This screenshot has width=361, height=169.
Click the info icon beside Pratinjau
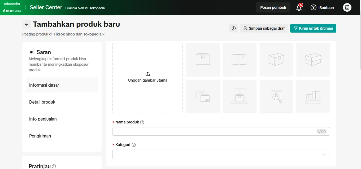[54, 166]
